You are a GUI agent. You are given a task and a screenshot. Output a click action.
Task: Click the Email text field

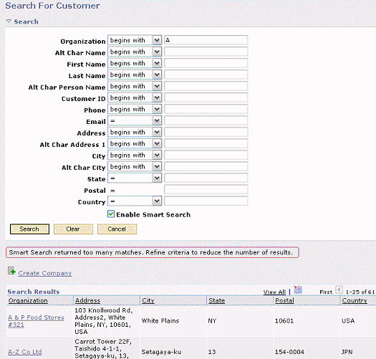coord(206,120)
